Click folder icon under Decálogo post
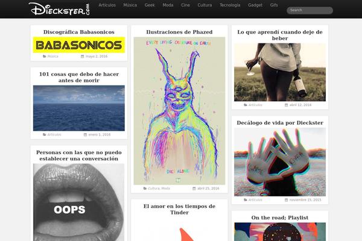The image size is (362, 241). pos(246,200)
